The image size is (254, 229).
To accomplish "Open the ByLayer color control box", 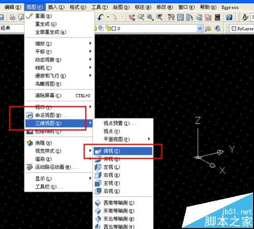I will pos(242,28).
